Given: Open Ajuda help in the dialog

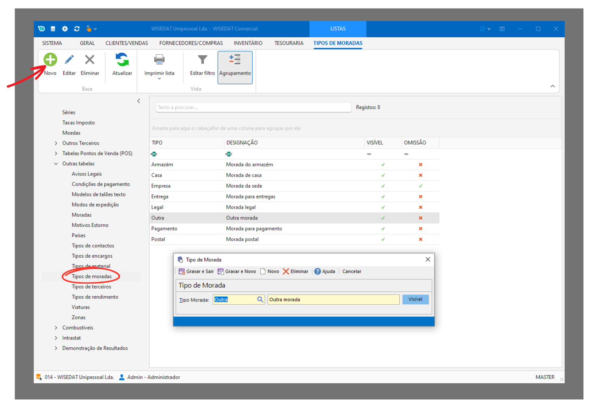Looking at the screenshot, I should (325, 271).
